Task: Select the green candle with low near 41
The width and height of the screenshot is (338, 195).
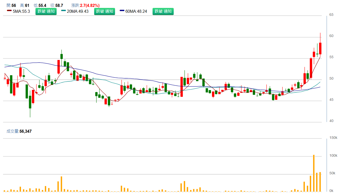Action: 30,102
